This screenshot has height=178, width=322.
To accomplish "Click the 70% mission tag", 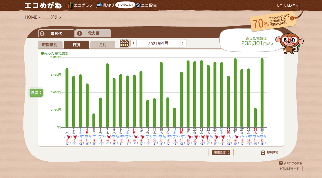I will click(273, 22).
